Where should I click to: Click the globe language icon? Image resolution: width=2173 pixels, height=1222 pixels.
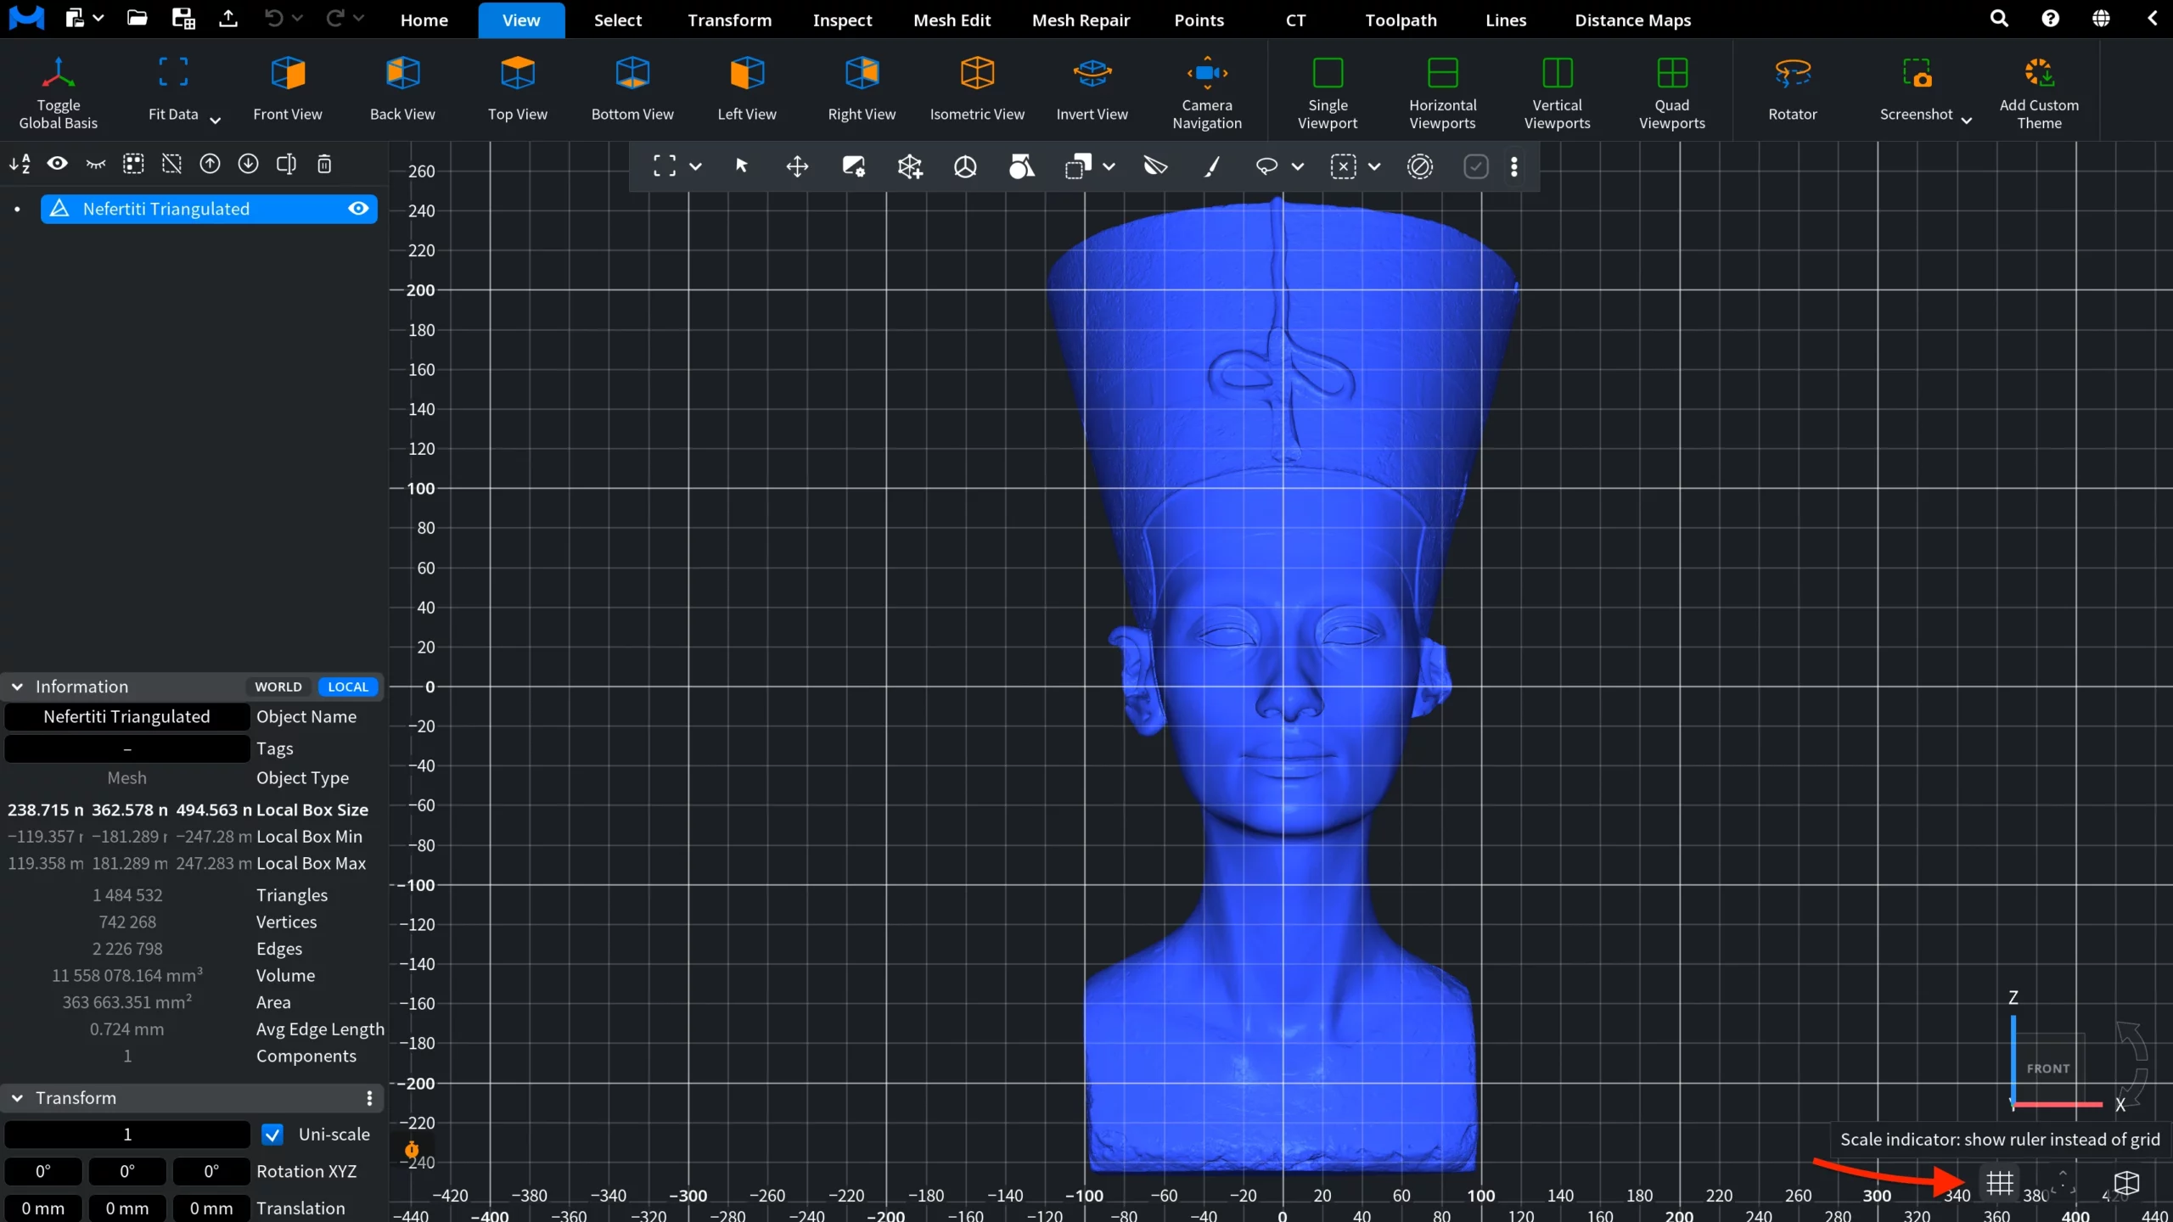pyautogui.click(x=2101, y=19)
